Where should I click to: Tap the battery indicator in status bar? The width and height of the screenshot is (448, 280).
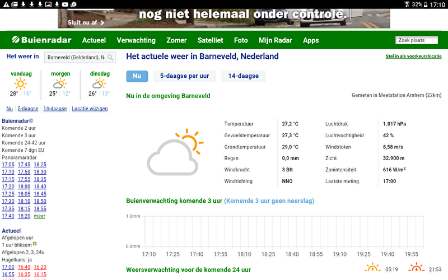426,4
